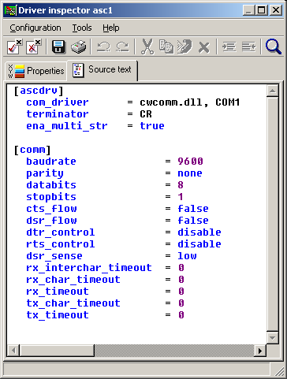287x379 pixels.
Task: Open search with the magnifier icon
Action: tap(274, 46)
